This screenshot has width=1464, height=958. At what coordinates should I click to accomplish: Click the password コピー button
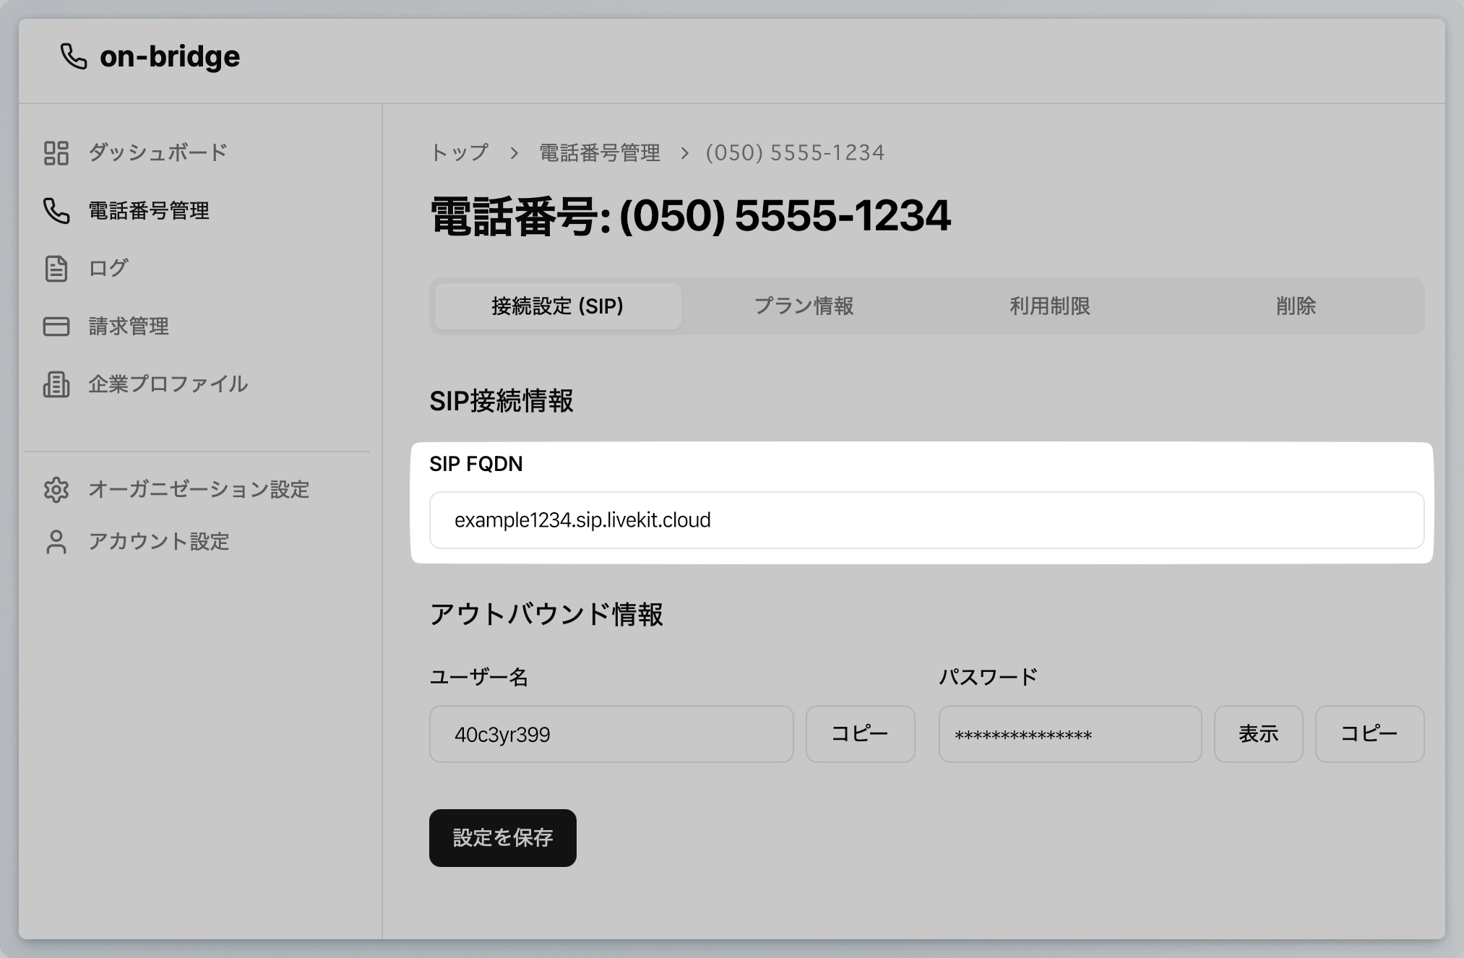(x=1369, y=734)
